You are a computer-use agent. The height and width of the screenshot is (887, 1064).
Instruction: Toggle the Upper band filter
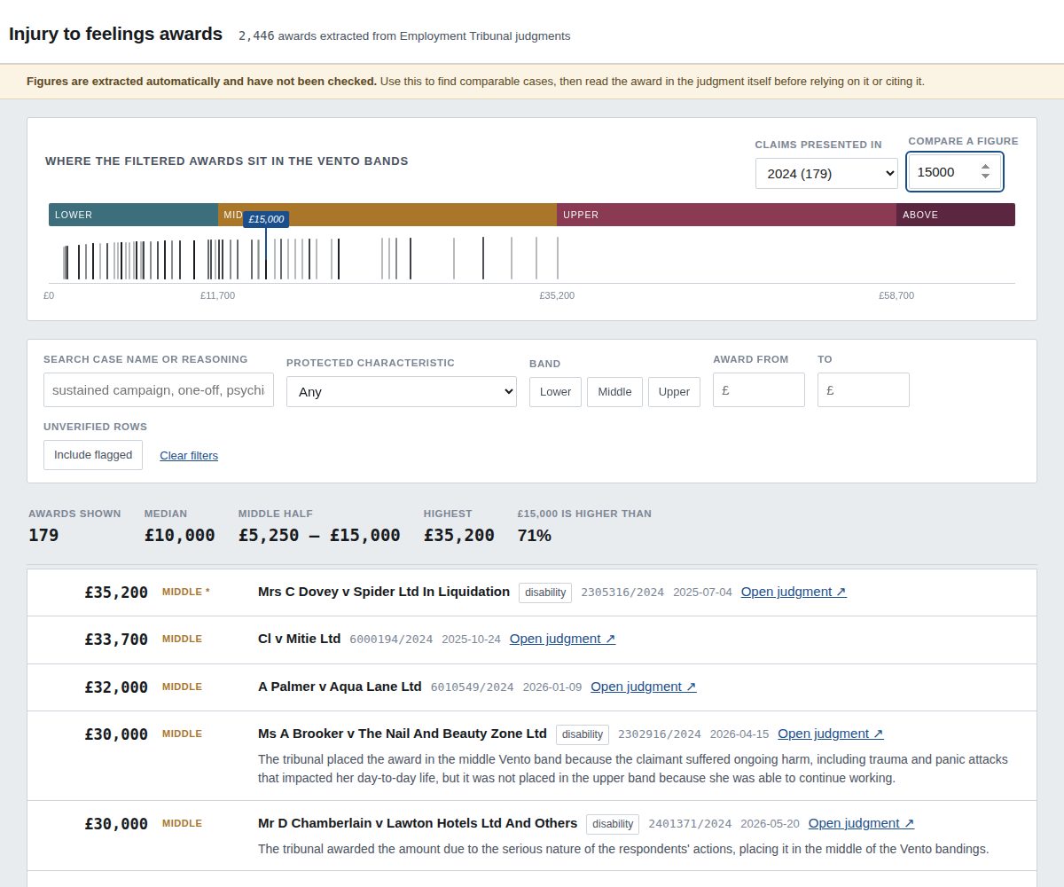pos(674,392)
